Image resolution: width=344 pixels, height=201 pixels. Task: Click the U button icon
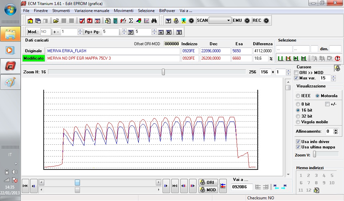(179, 32)
